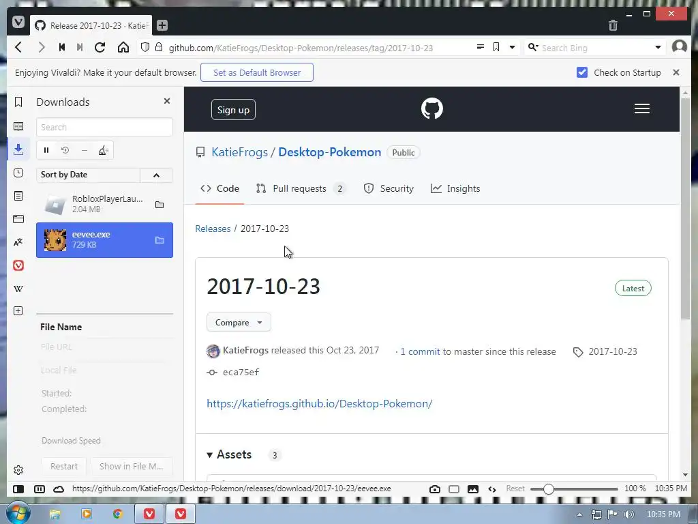Open the History panel
This screenshot has width=698, height=524.
coord(18,173)
